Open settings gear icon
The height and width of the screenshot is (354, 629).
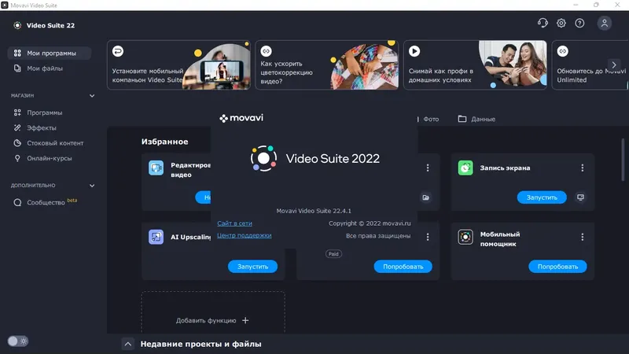[x=561, y=23]
